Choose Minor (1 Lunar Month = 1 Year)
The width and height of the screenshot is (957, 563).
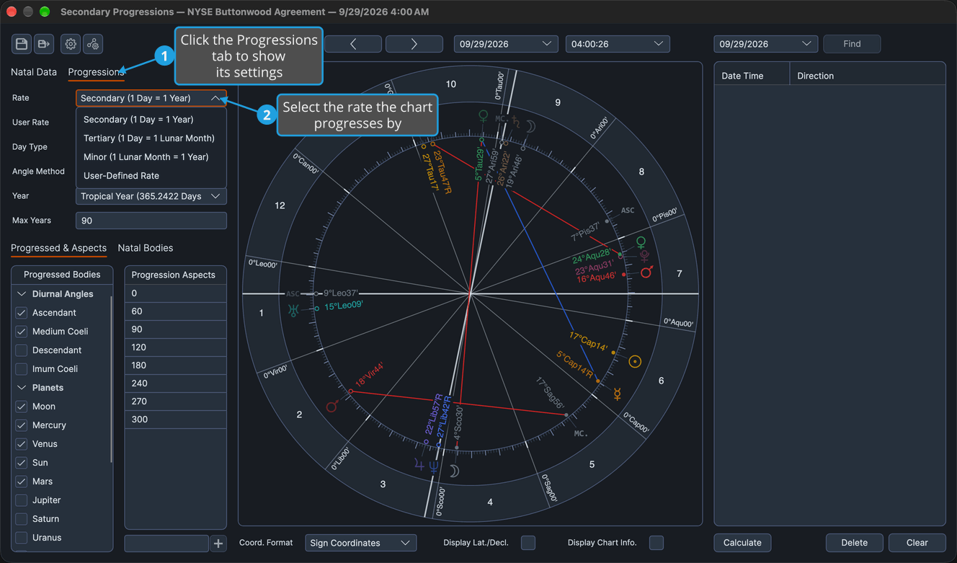tap(146, 157)
